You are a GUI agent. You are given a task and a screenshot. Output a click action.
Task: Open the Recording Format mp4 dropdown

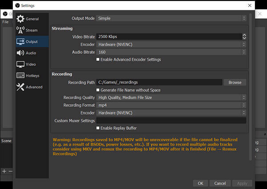point(171,105)
